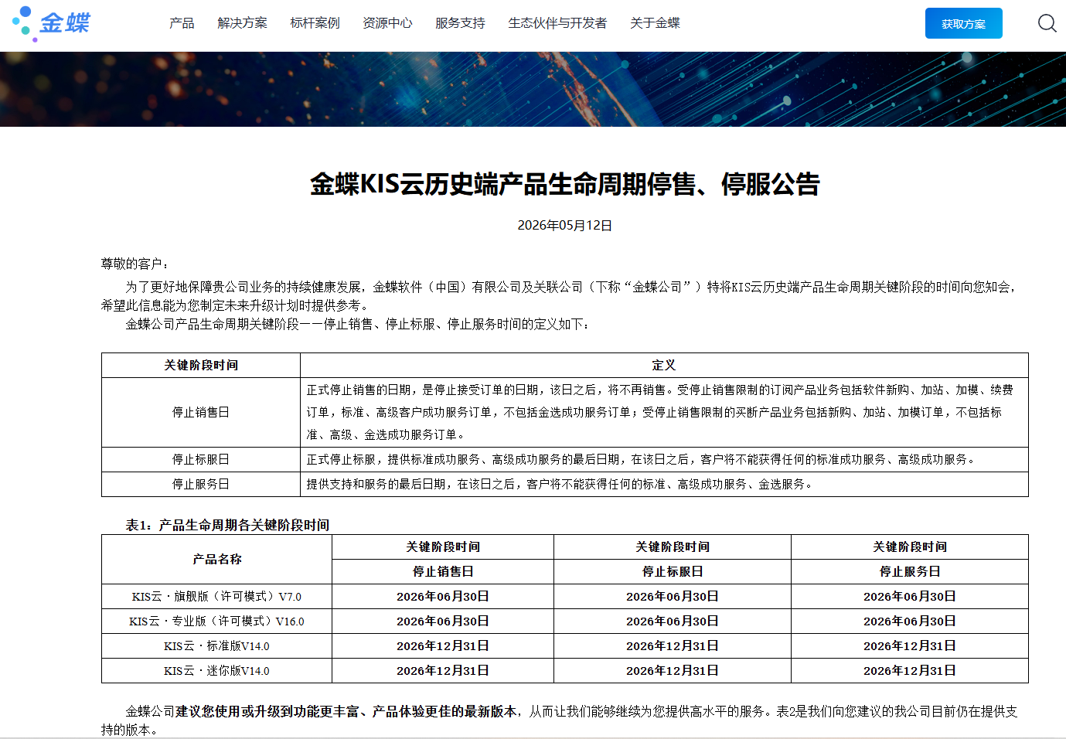Expand 生态伙伴与开发者 menu
1066x739 pixels.
557,23
